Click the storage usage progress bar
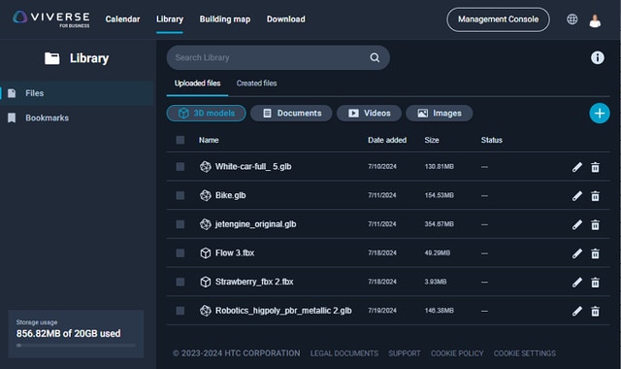 point(76,346)
